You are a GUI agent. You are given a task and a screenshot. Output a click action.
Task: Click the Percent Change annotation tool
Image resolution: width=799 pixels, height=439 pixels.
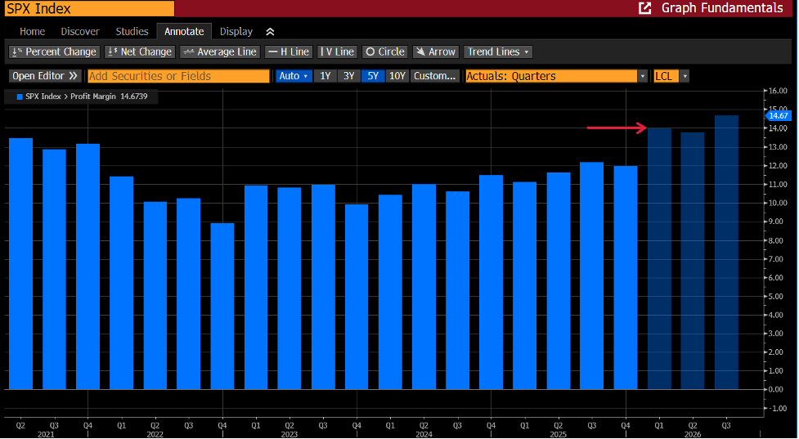pyautogui.click(x=54, y=52)
